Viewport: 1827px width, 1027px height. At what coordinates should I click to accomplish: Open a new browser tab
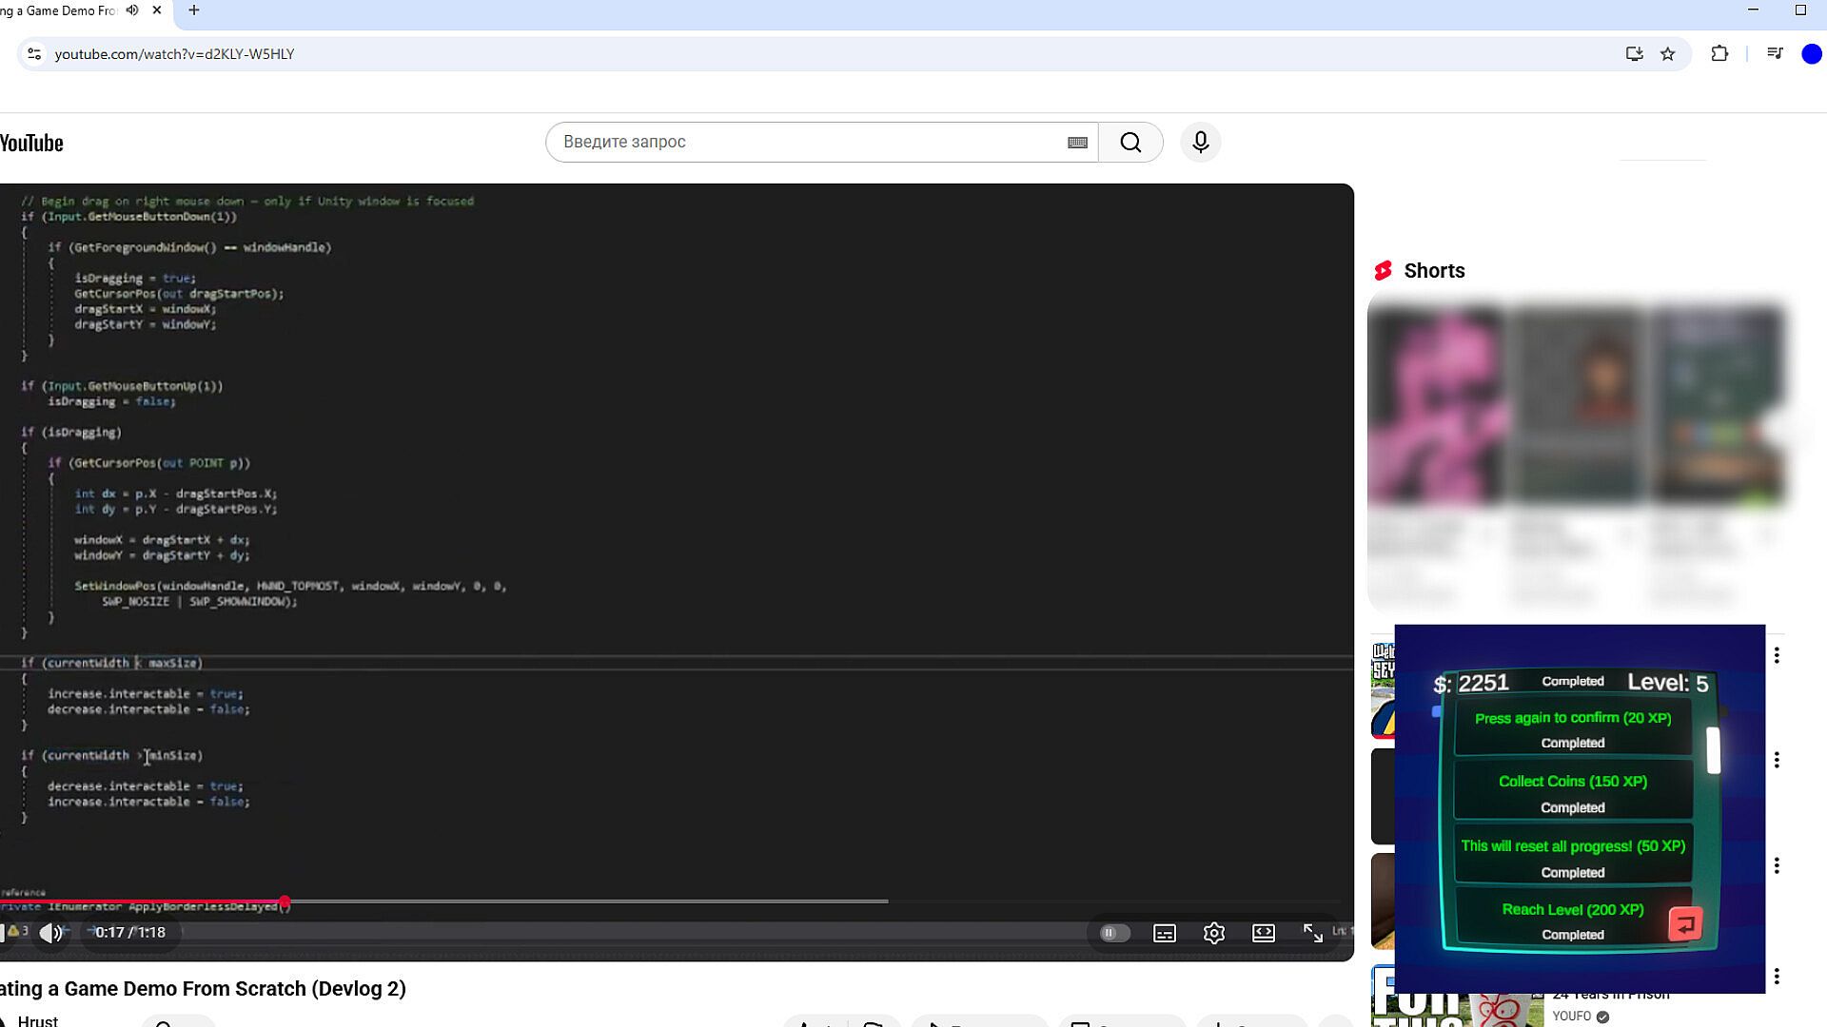(x=194, y=10)
